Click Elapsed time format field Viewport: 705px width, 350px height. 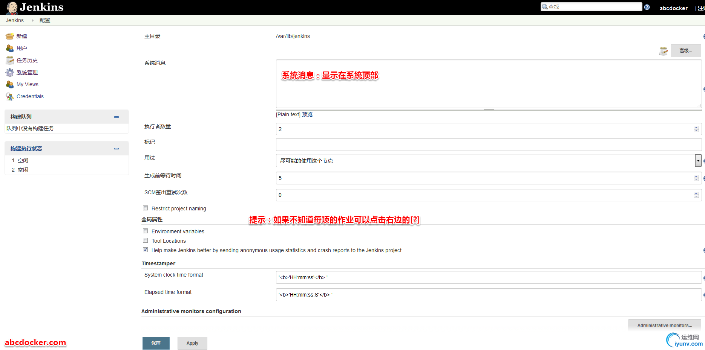pyautogui.click(x=489, y=295)
